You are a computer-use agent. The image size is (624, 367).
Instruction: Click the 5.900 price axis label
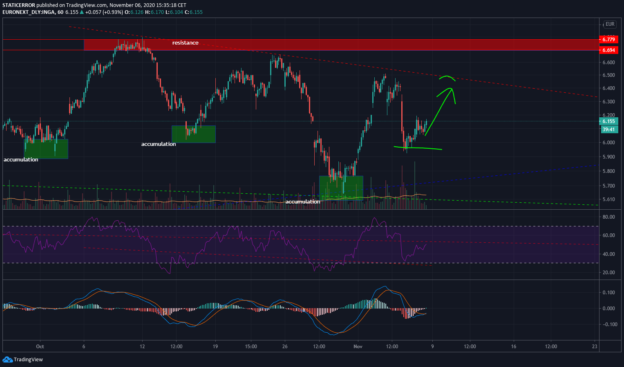click(608, 157)
